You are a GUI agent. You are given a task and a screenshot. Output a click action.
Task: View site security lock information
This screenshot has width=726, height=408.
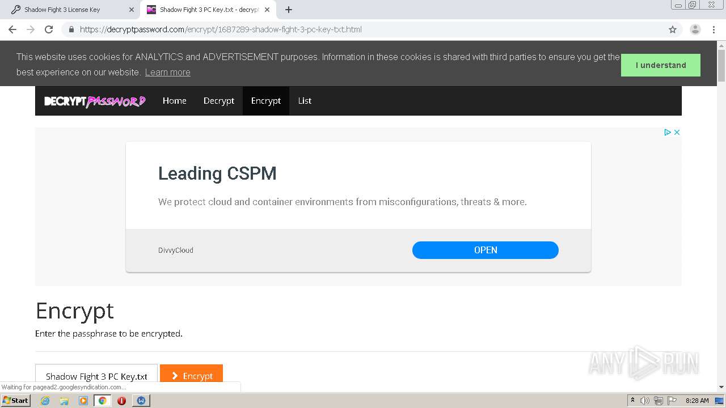pyautogui.click(x=71, y=29)
